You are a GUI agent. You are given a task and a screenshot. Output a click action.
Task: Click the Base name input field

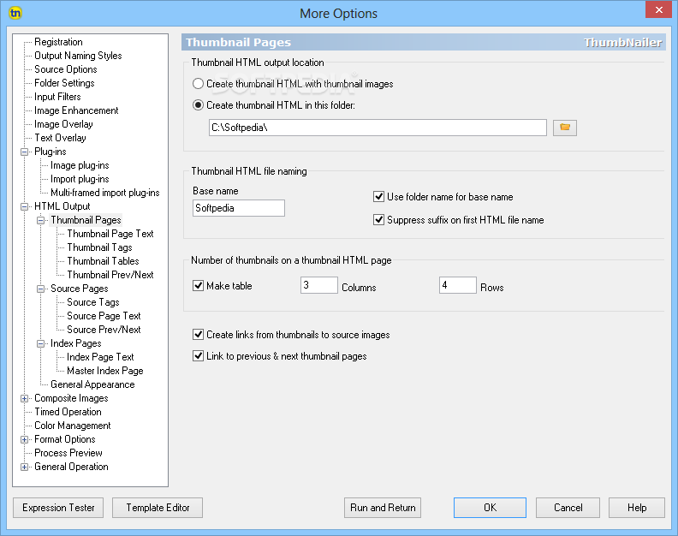tap(239, 208)
